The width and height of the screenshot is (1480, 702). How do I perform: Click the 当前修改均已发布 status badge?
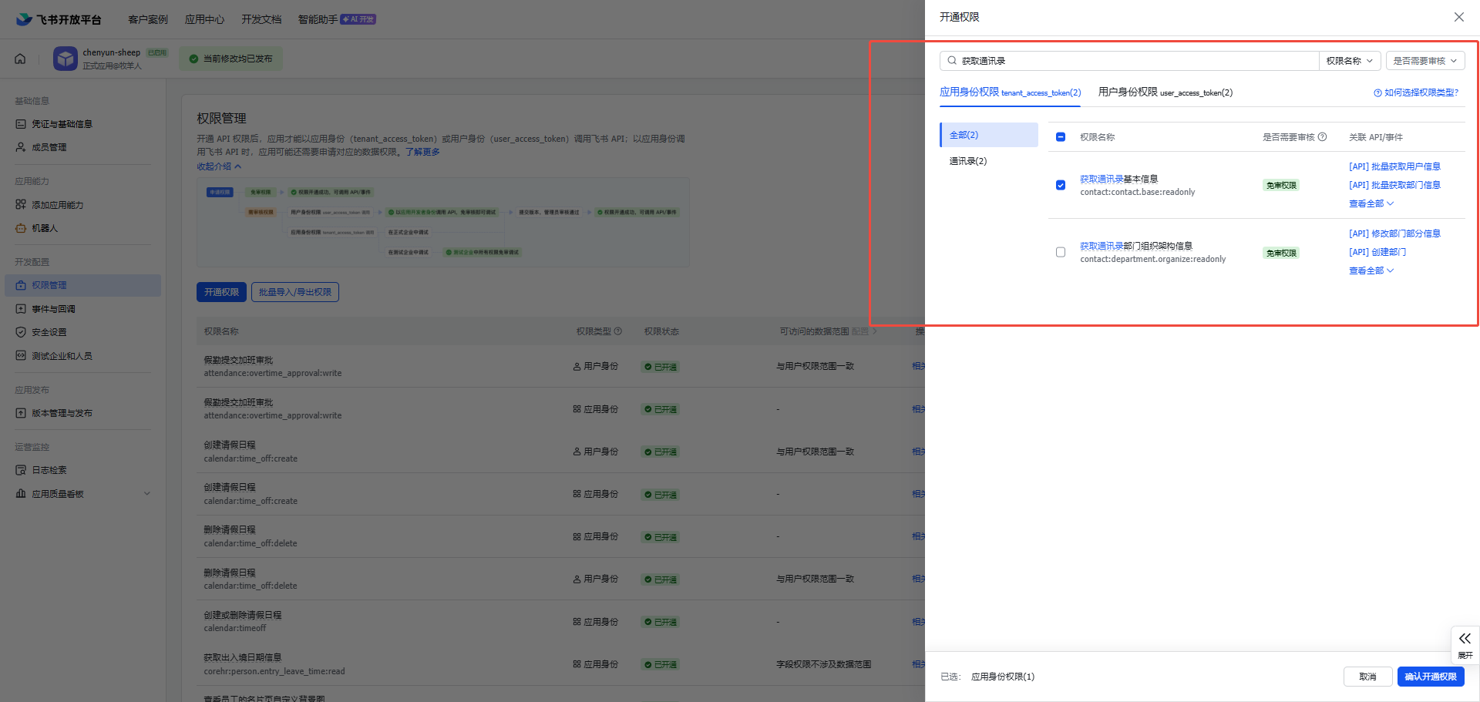[x=230, y=59]
